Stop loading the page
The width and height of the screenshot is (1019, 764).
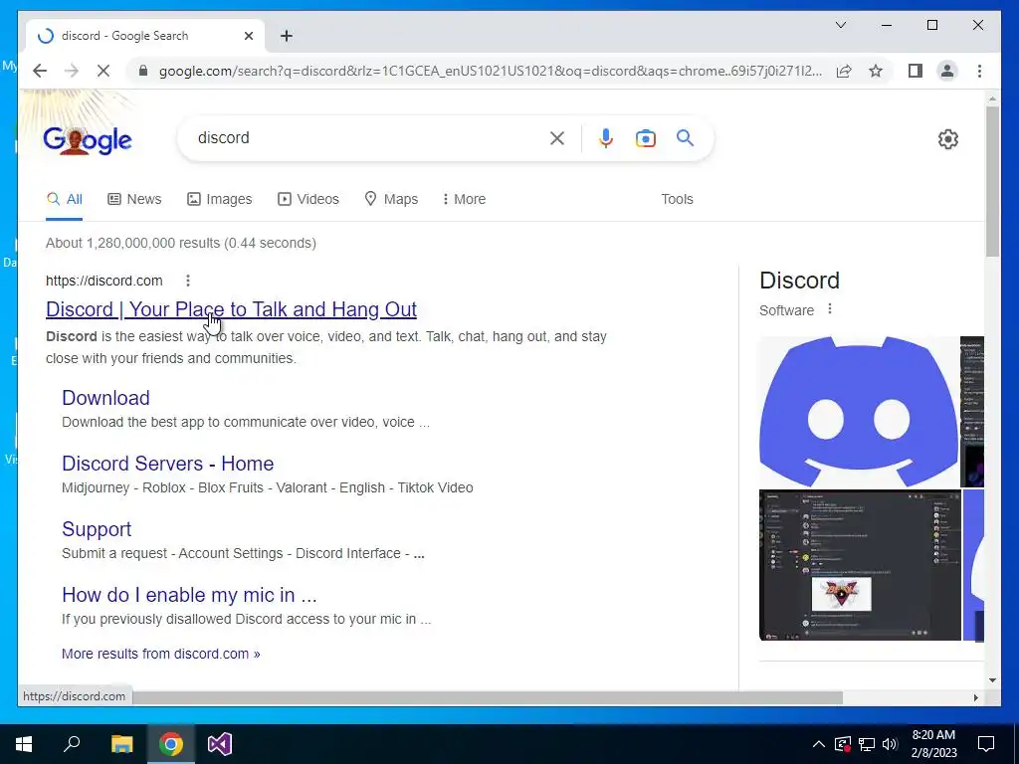[x=103, y=71]
